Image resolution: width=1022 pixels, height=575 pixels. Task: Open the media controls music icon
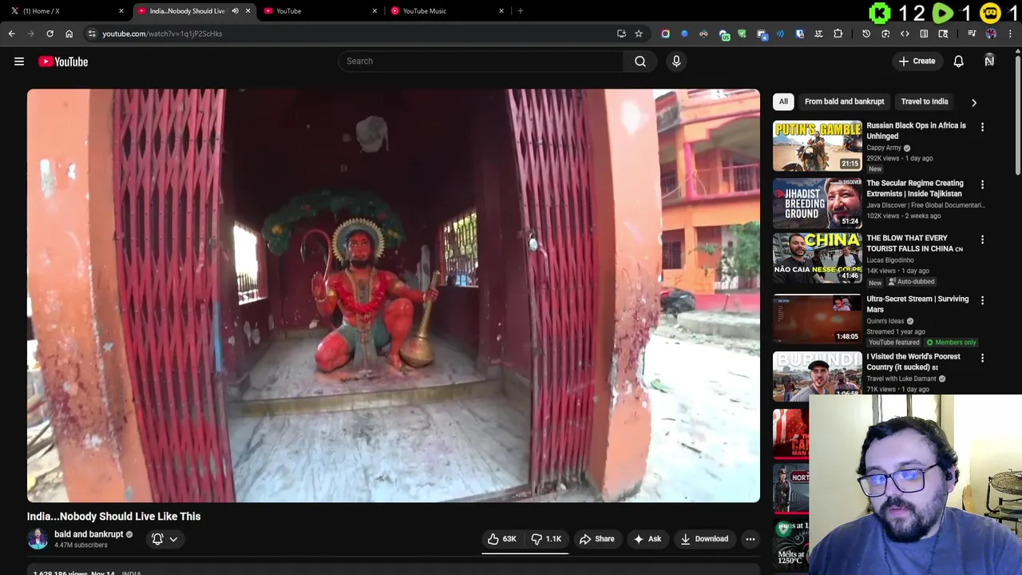(x=972, y=34)
